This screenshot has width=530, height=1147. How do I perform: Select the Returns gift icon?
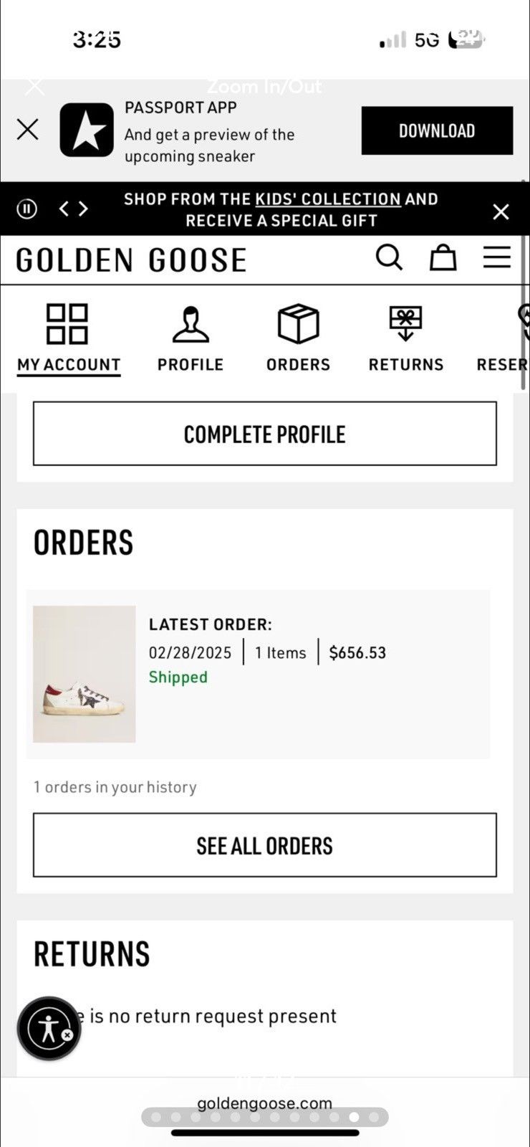pos(406,324)
